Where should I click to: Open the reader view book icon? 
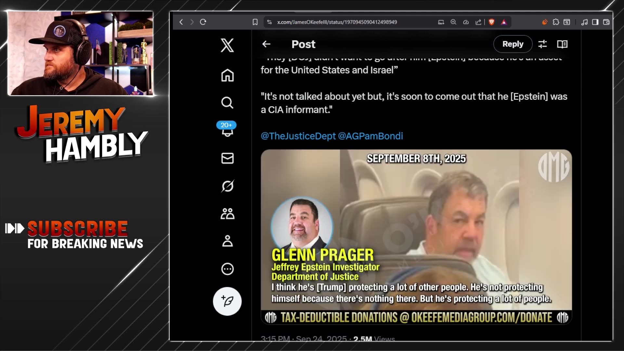[562, 44]
